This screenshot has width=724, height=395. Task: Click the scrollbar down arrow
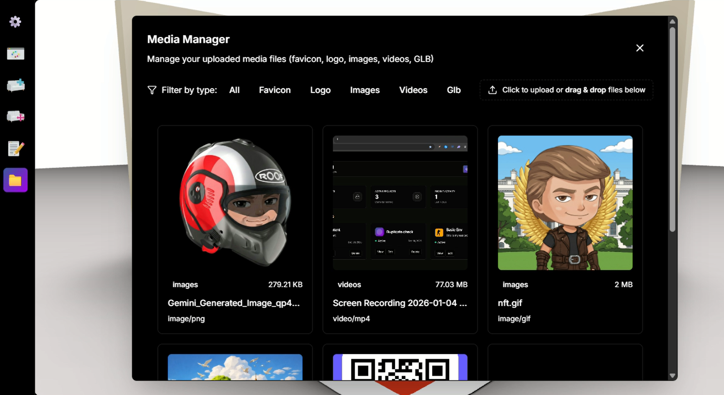tap(672, 376)
